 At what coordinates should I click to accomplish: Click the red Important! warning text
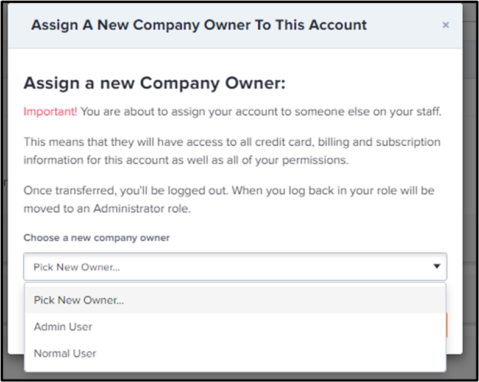[51, 111]
